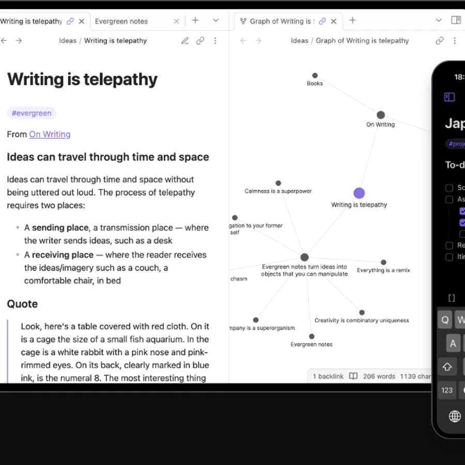465x465 pixels.
Task: Click the pencil edit icon above the note
Action: click(x=184, y=40)
